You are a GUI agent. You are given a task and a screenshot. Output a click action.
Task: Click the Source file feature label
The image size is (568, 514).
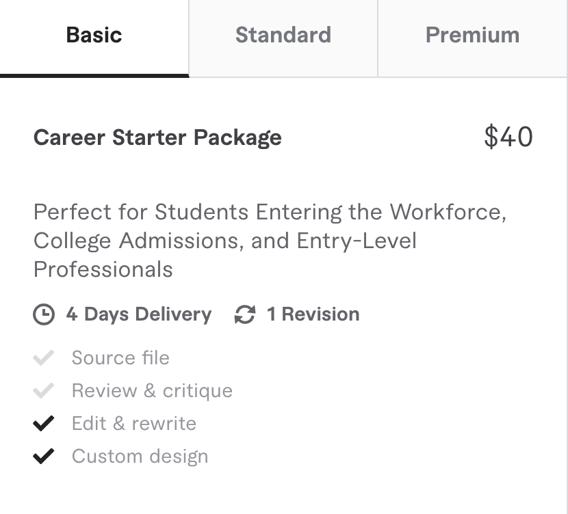click(x=120, y=357)
